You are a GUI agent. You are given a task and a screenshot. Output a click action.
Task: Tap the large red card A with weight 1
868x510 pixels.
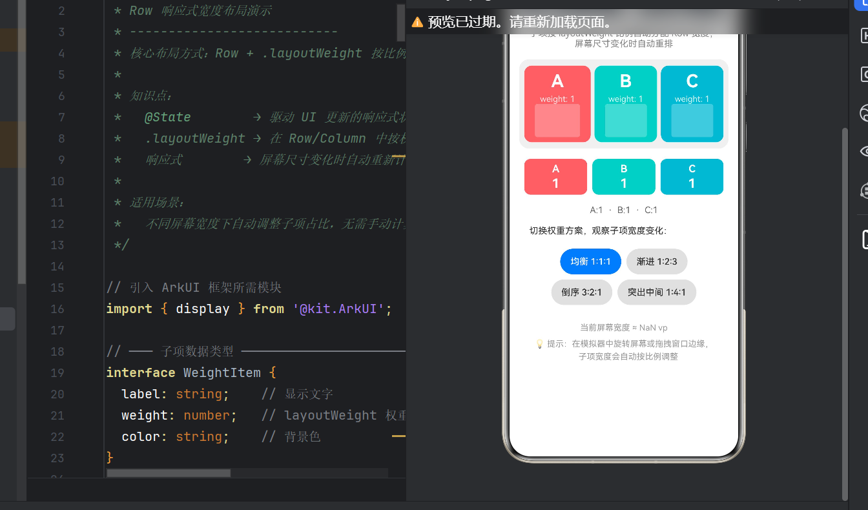click(557, 103)
